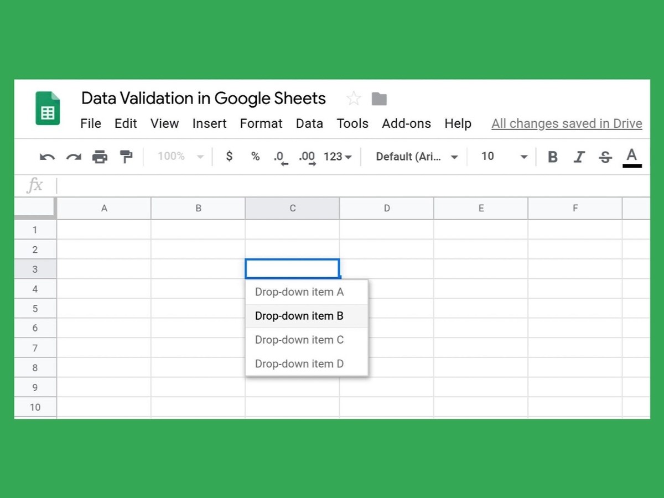Choose Drop-down item D
This screenshot has height=498, width=664.
click(307, 364)
